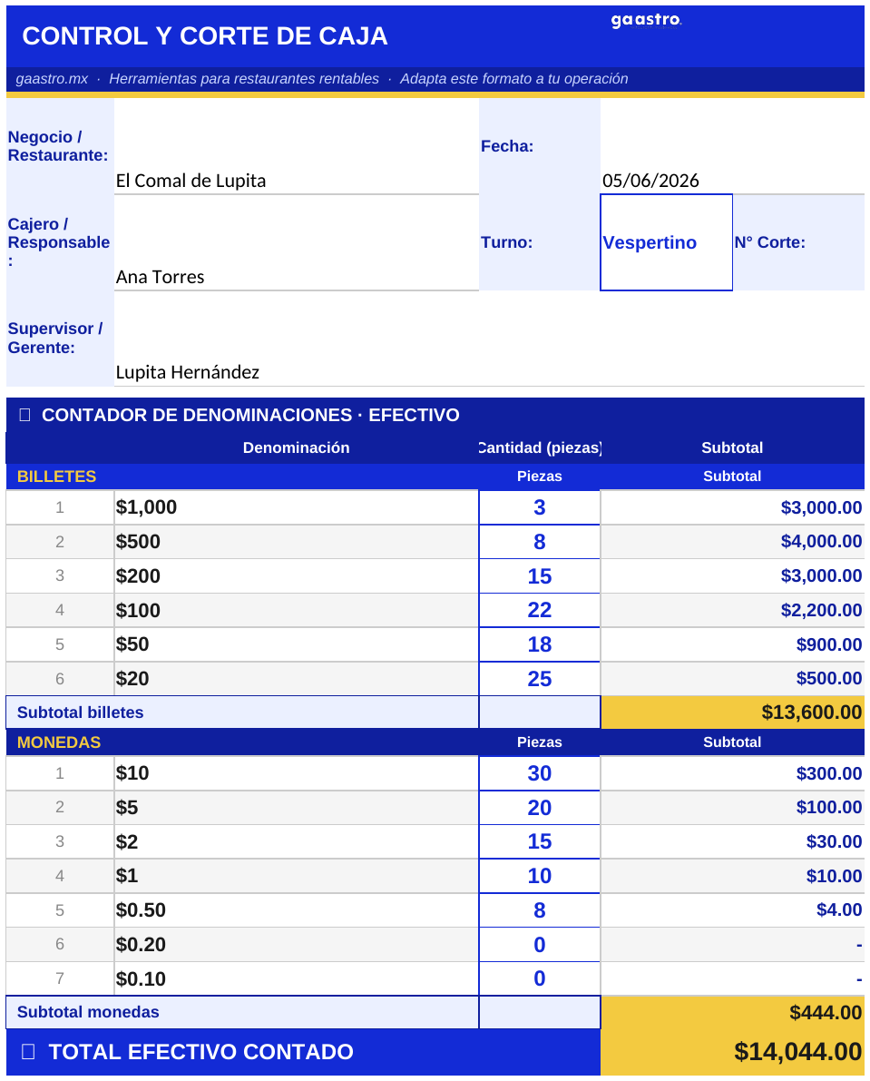Select the $0.50 coins quantity cell
Viewport: 870px width, 1081px height.
pyautogui.click(x=540, y=910)
